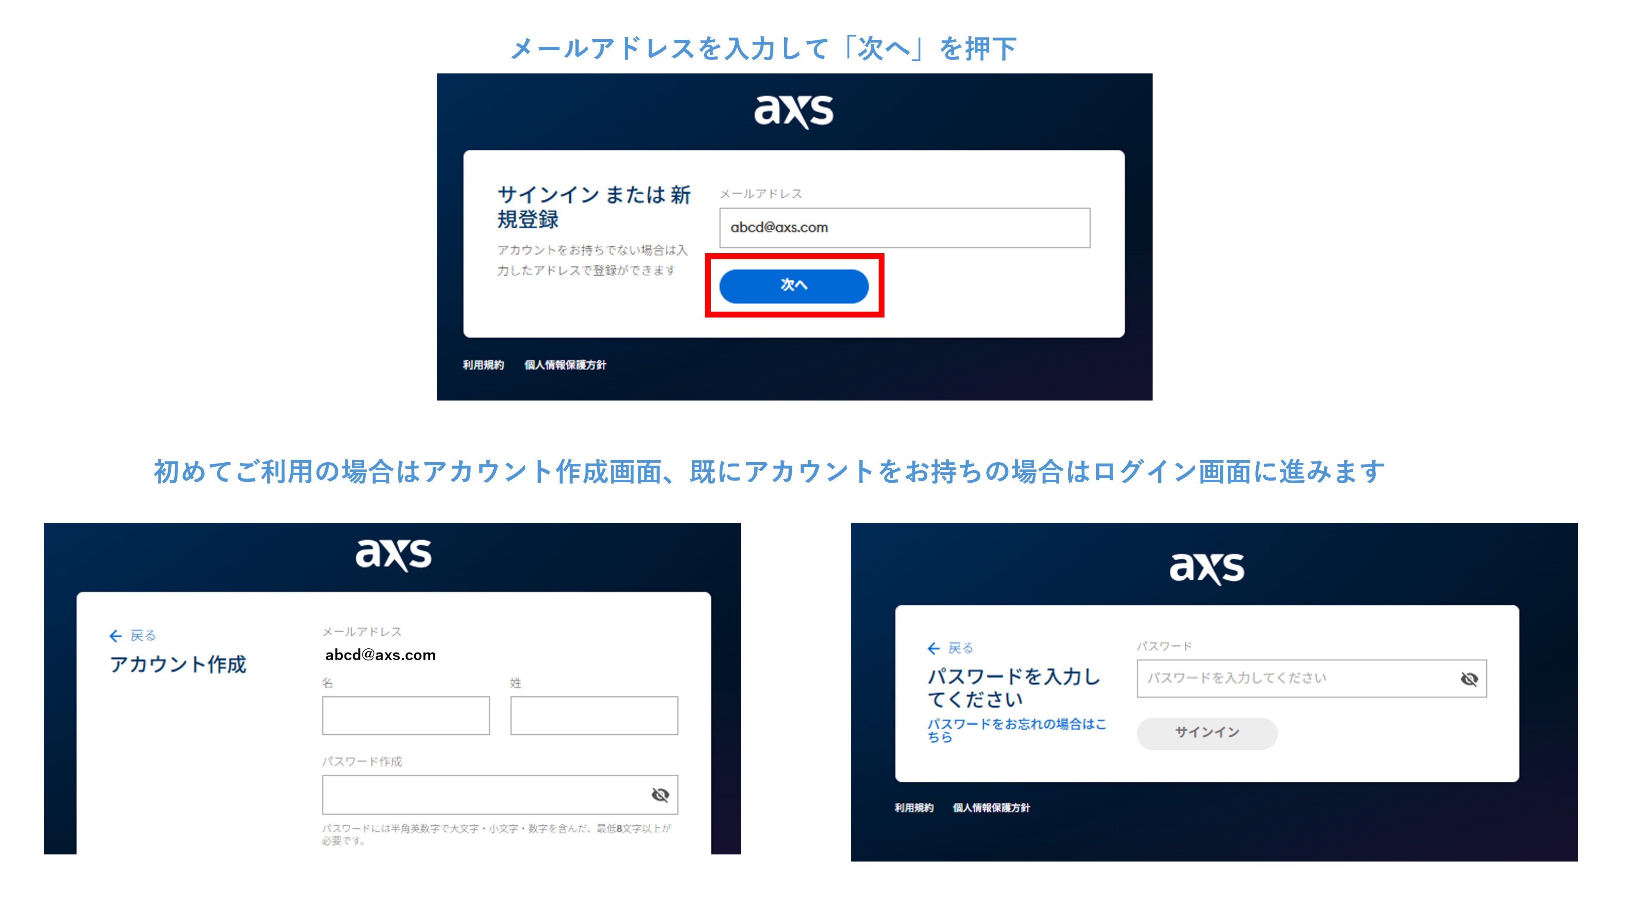The width and height of the screenshot is (1627, 912).
Task: Open 個人情報保護方針 link under the password card
Action: [x=991, y=808]
